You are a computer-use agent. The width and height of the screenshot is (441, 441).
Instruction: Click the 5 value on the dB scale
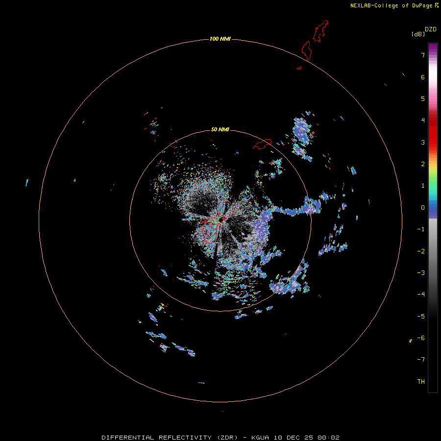423,98
